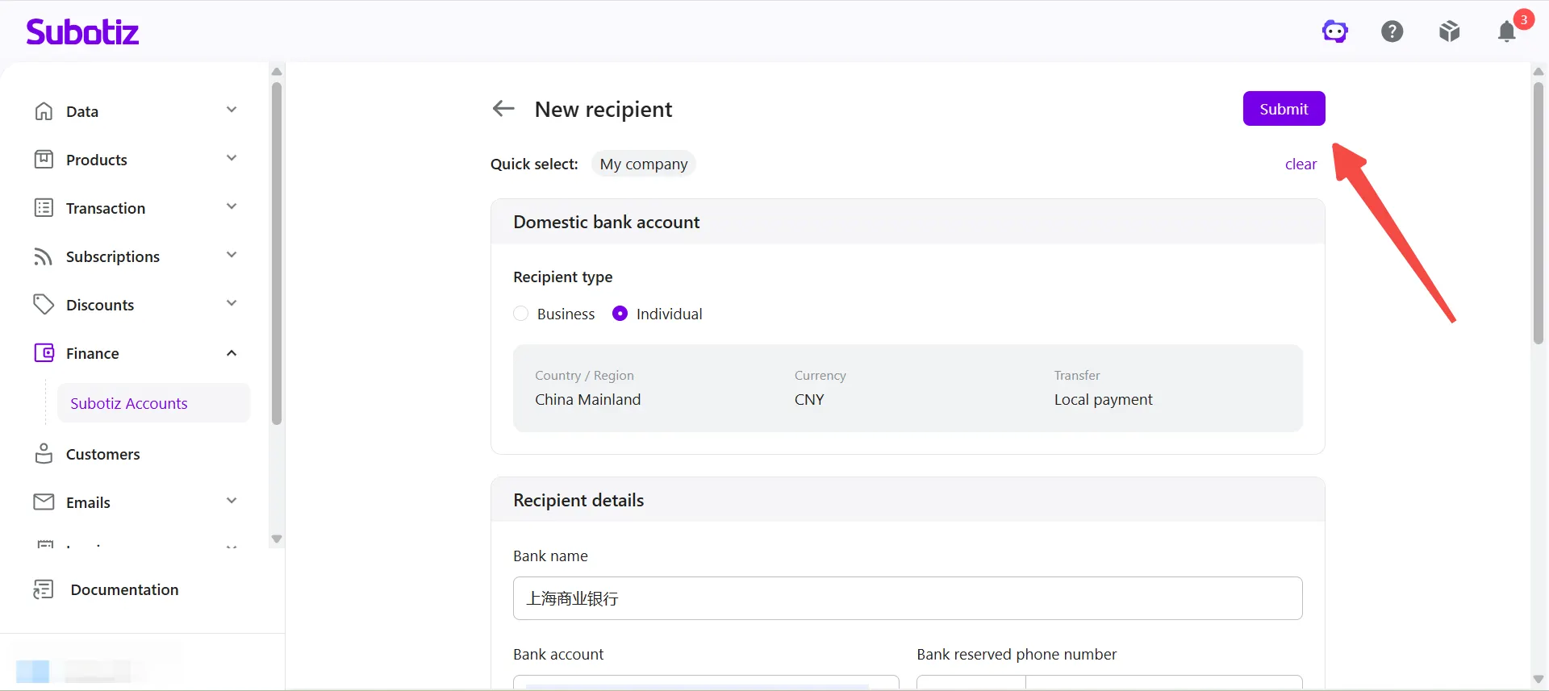The image size is (1549, 691).
Task: Expand the Subscriptions menu chevron
Action: [232, 256]
